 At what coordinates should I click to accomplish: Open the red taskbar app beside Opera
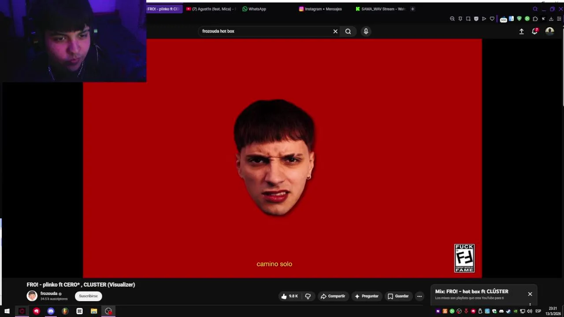pos(36,311)
